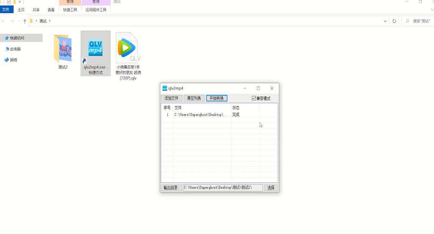Screen dimensions: 434x234
Task: Switch to the 查看 ribbon tab
Action: click(51, 10)
